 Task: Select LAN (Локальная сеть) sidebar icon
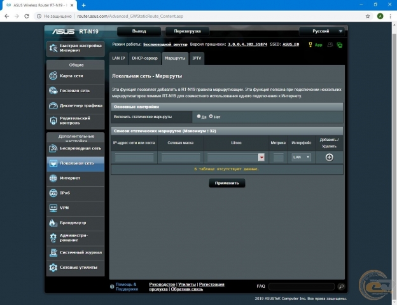[x=53, y=163]
